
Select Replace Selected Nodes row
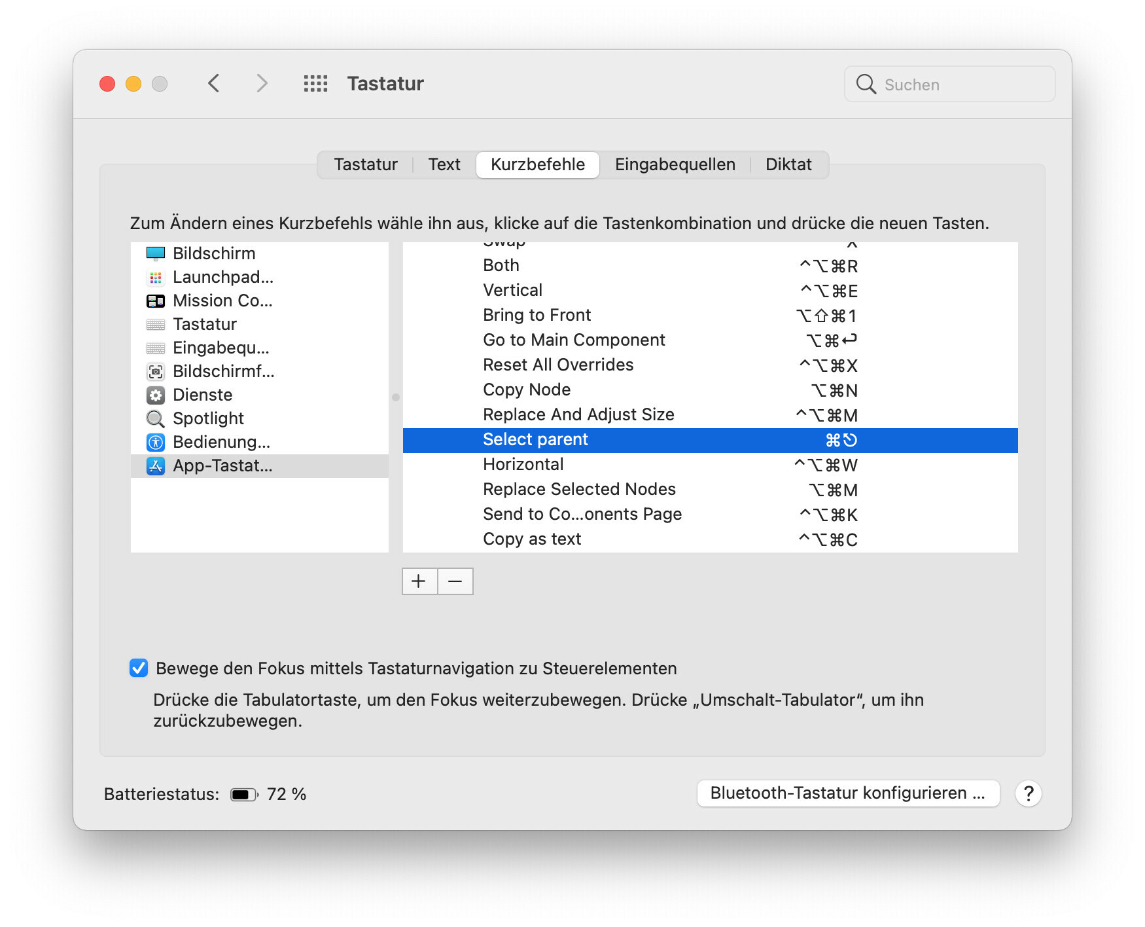pos(711,490)
